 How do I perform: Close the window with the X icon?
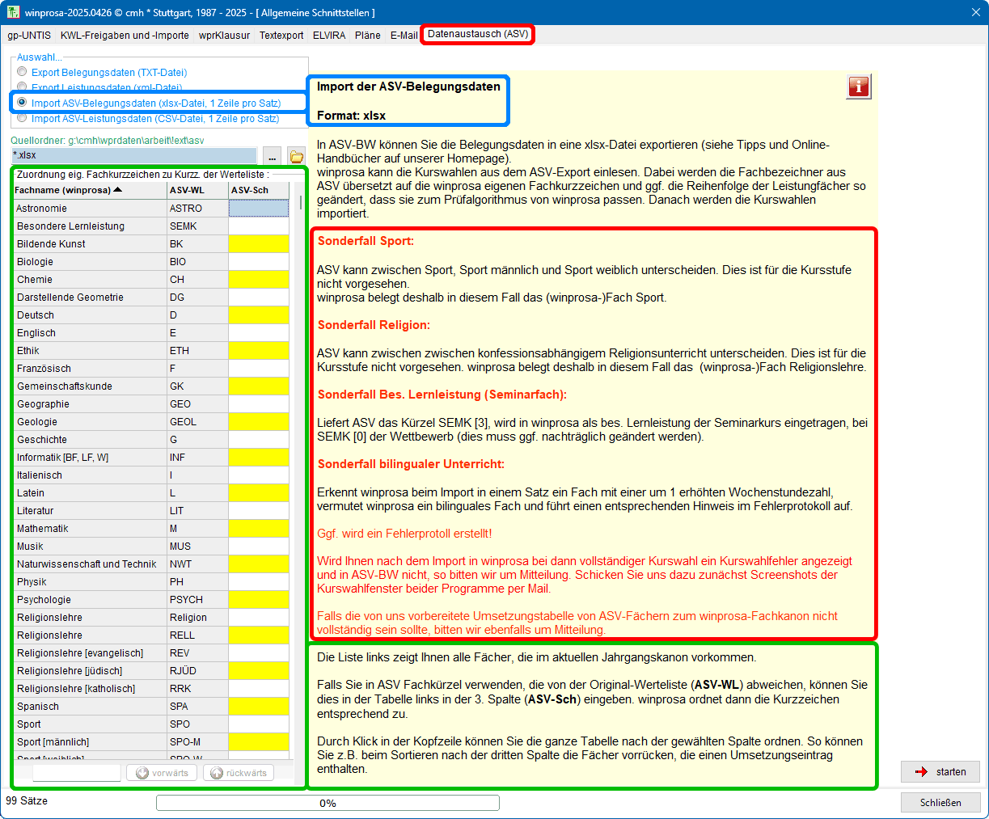[975, 13]
